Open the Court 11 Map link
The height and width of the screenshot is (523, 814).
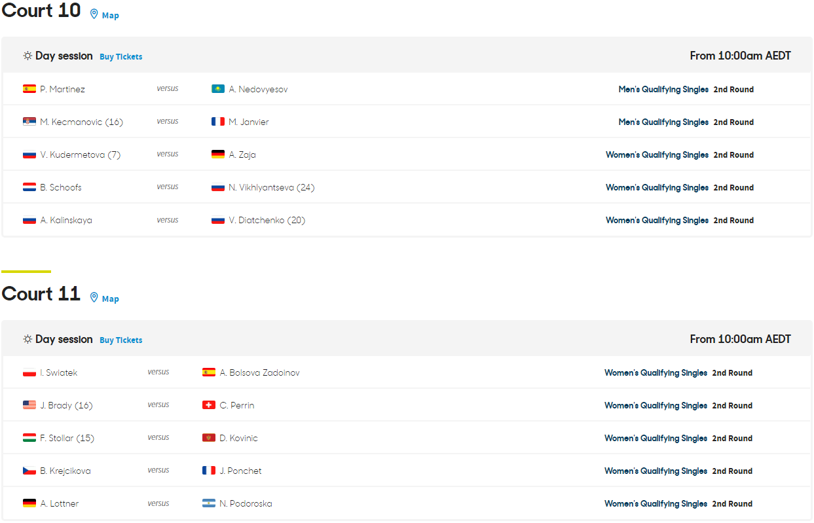pos(110,298)
